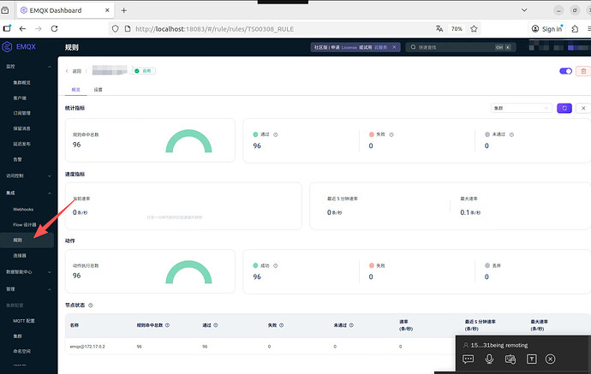The height and width of the screenshot is (374, 591).
Task: Open the chat icon in remoting panel
Action: pyautogui.click(x=469, y=359)
